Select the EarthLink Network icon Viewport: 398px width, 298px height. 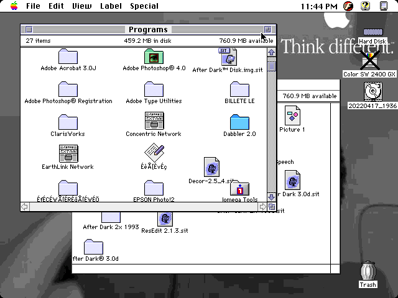click(68, 153)
